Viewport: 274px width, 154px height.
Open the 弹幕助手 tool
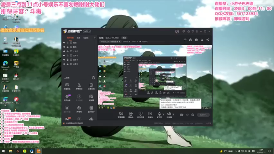[67, 87]
